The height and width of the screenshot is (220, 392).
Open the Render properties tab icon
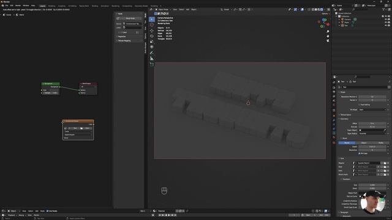pos(334,87)
